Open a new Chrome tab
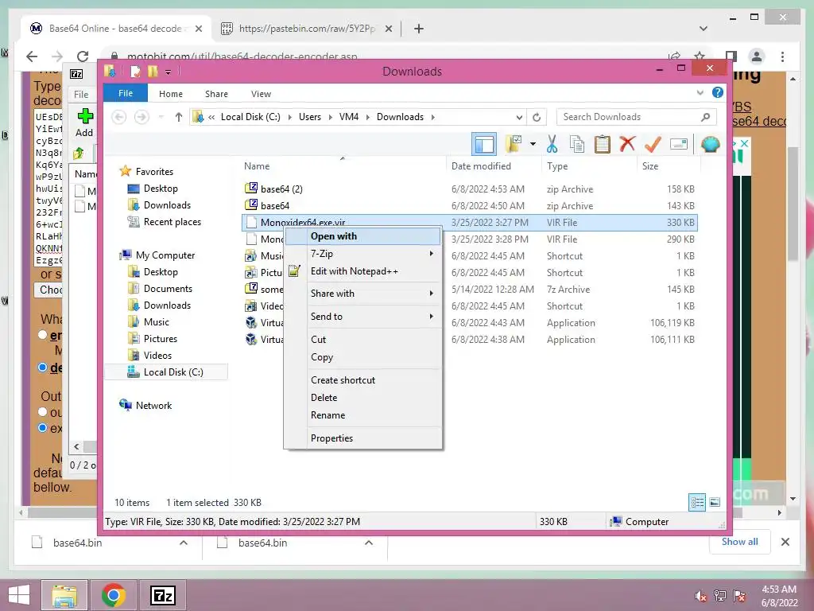Image resolution: width=814 pixels, height=611 pixels. 418,29
